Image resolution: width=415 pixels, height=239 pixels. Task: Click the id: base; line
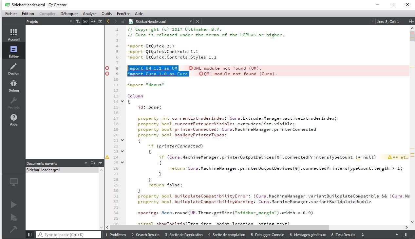tap(150, 107)
